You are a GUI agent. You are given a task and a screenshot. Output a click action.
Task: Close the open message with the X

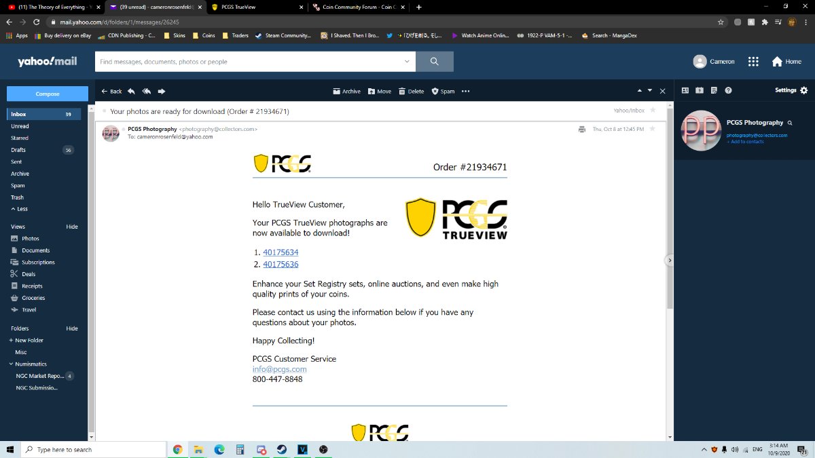coord(663,91)
